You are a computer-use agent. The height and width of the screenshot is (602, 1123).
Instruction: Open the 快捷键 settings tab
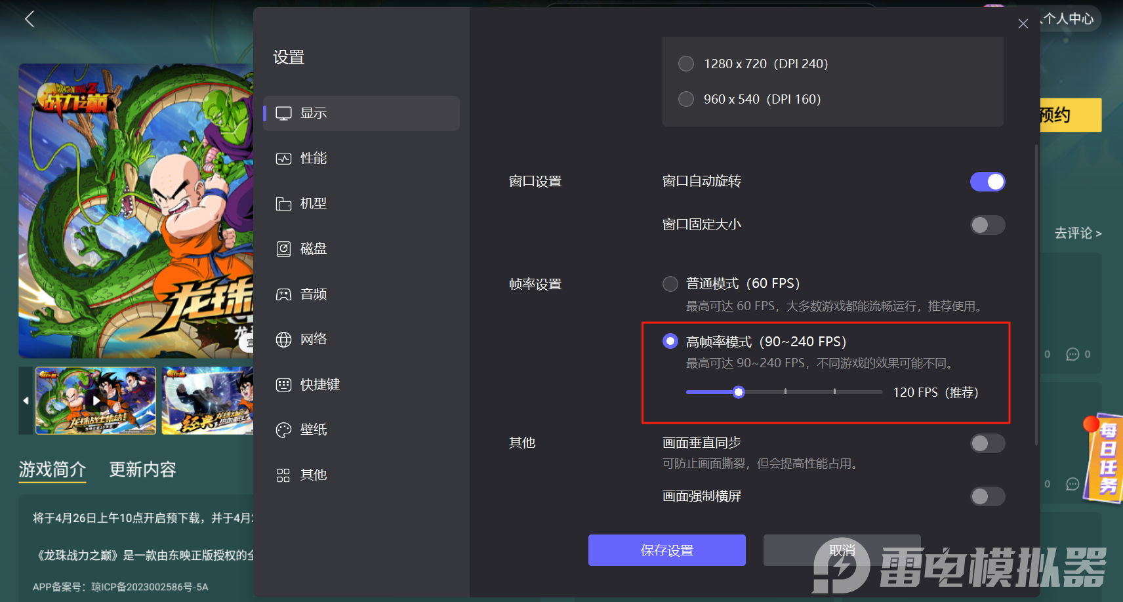tap(361, 385)
